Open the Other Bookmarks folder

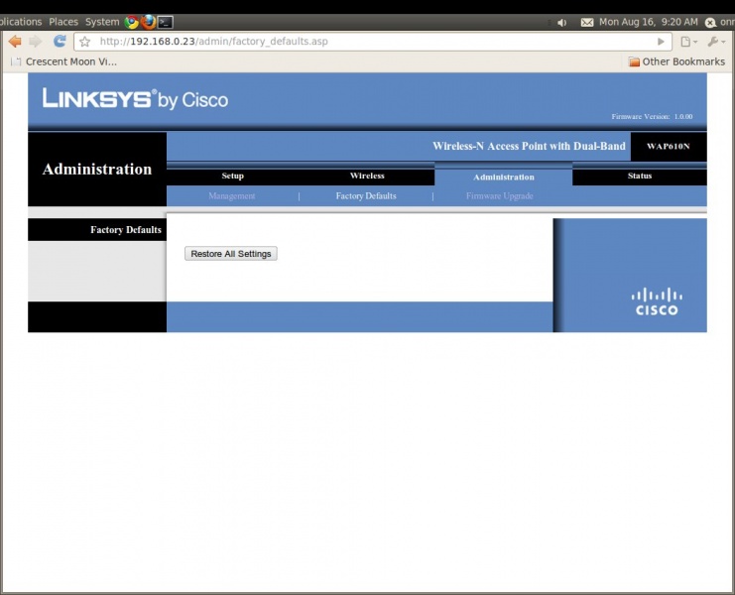click(x=676, y=61)
